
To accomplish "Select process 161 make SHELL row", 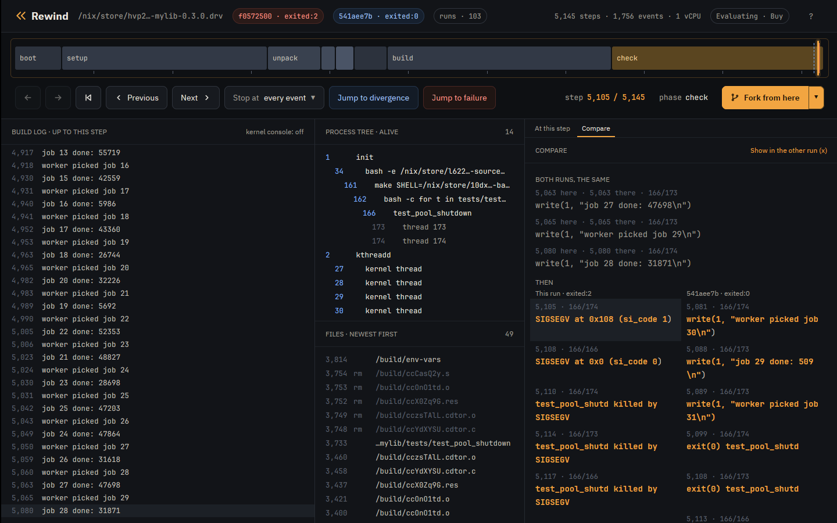I will pos(420,185).
